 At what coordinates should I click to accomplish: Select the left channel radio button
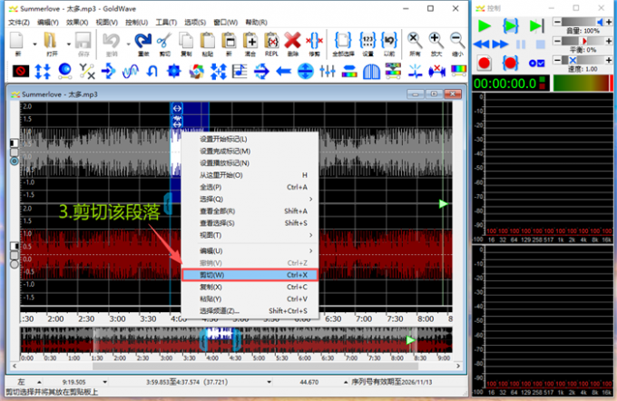pos(14,161)
